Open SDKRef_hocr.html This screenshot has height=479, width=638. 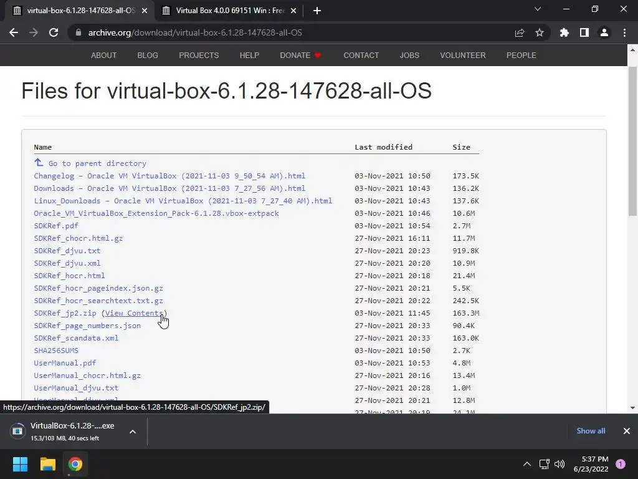[x=69, y=276]
